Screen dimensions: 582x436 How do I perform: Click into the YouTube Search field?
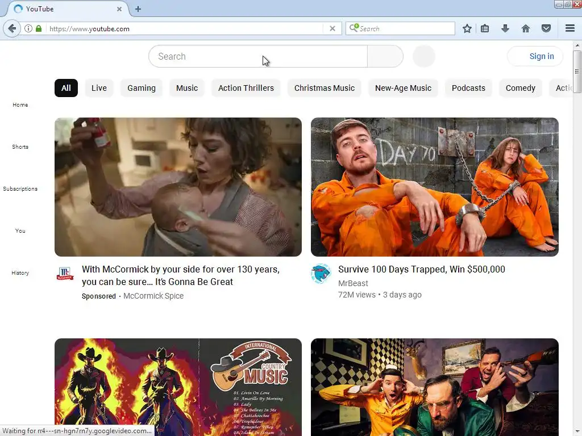258,56
